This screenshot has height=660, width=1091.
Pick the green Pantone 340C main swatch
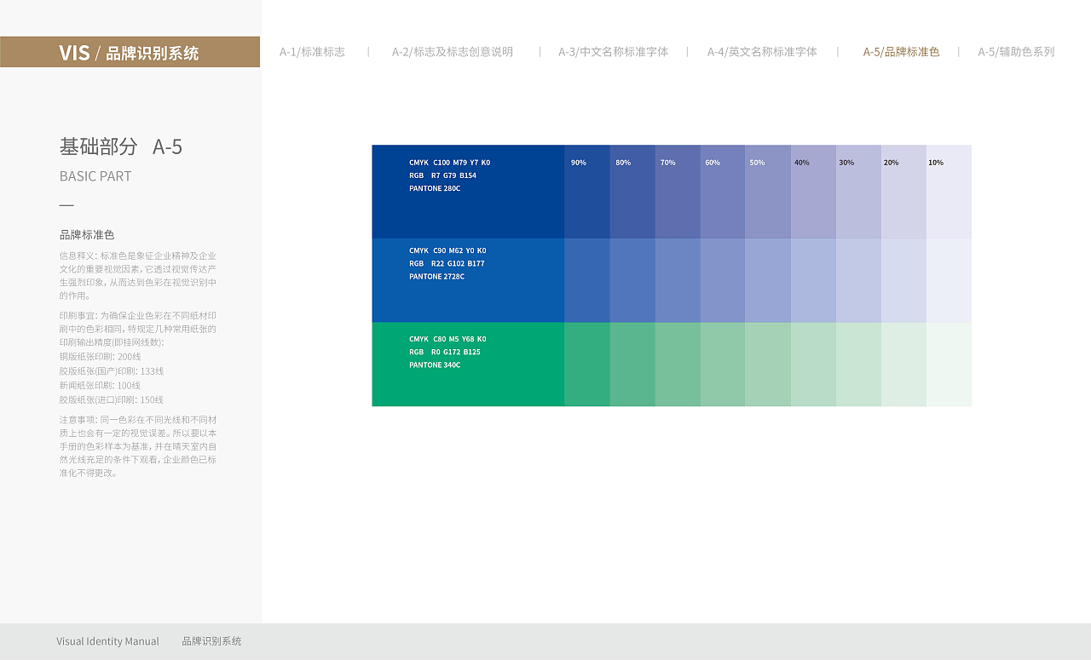(x=468, y=364)
